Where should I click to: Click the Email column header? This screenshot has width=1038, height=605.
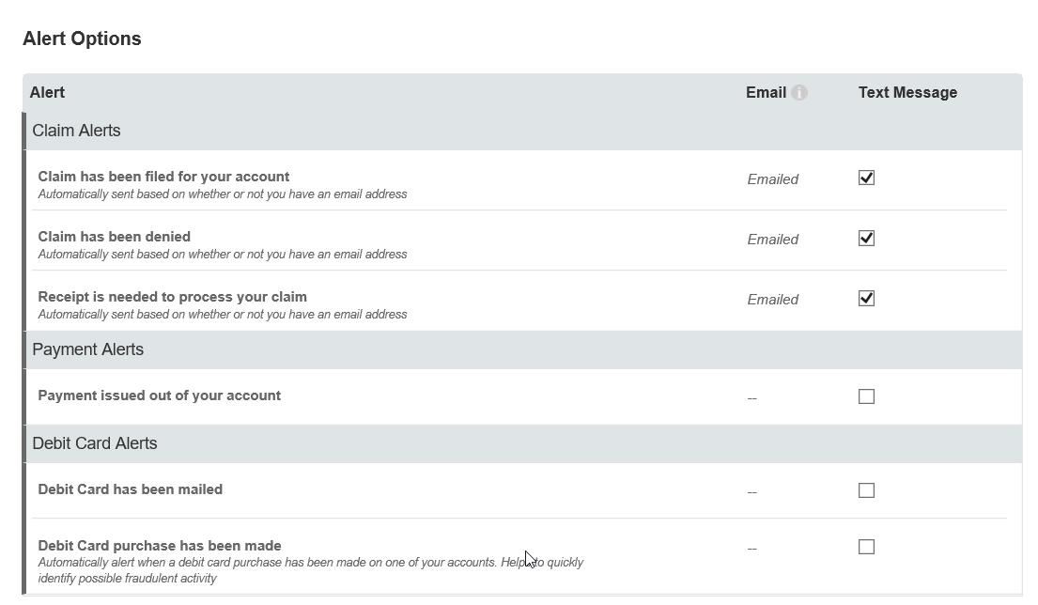point(766,93)
